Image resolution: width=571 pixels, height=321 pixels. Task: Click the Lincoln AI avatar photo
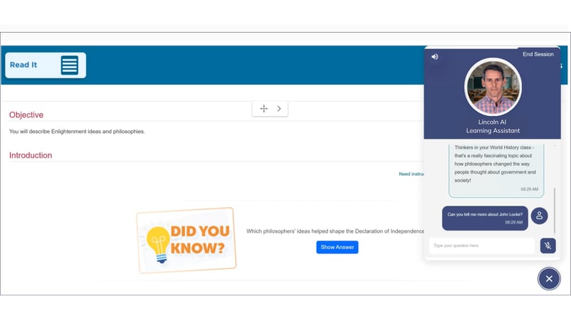pos(493,88)
